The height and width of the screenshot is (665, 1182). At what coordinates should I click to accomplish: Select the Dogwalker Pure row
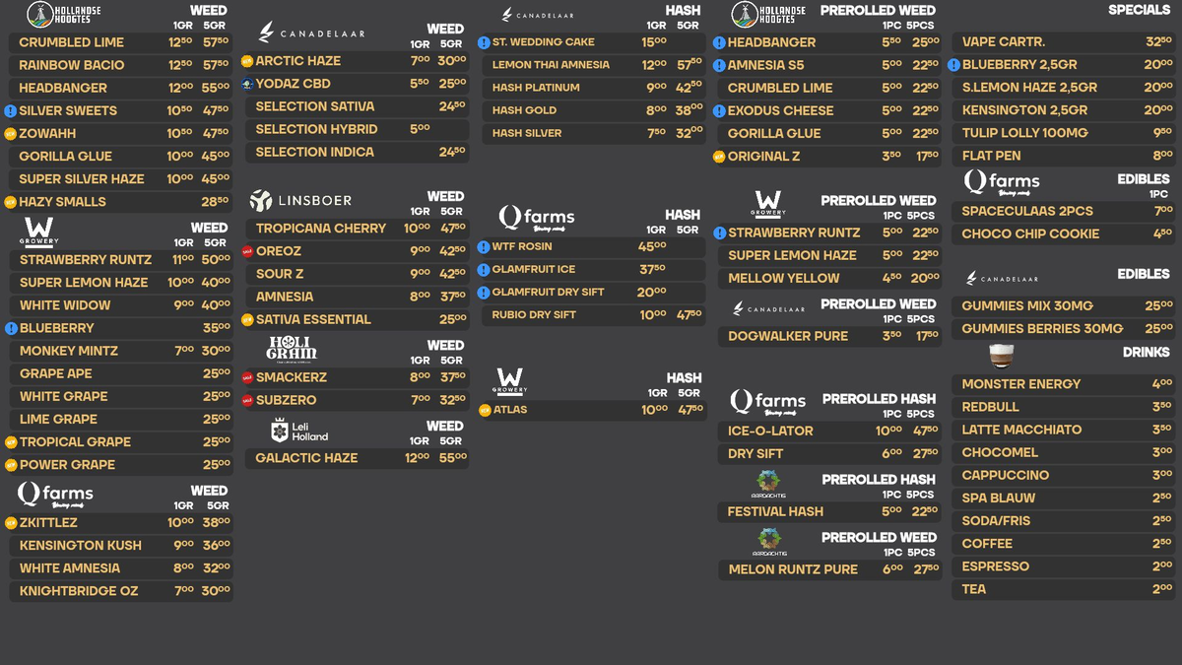point(830,337)
